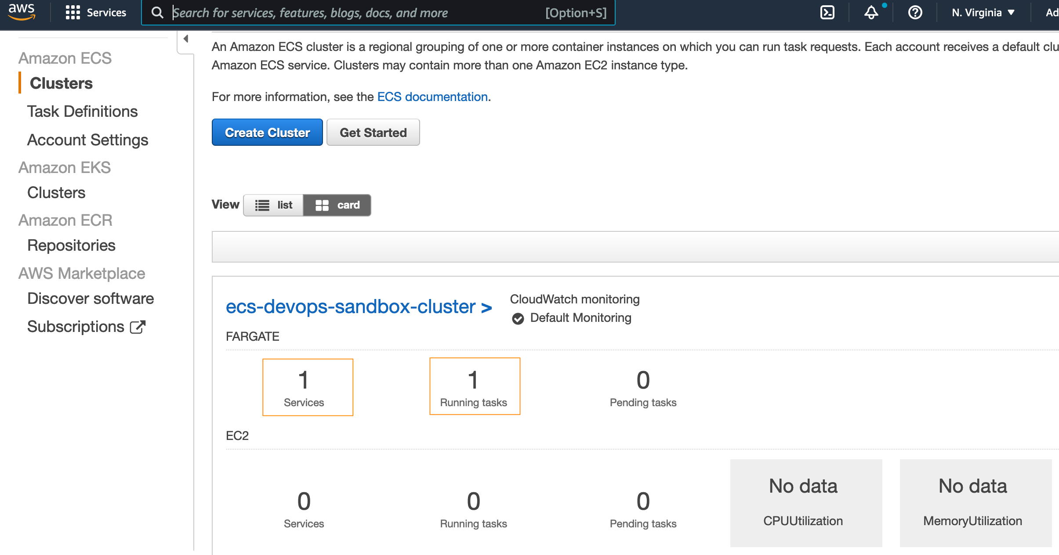Open the ECS documentation link
Viewport: 1059px width, 555px height.
pyautogui.click(x=432, y=97)
